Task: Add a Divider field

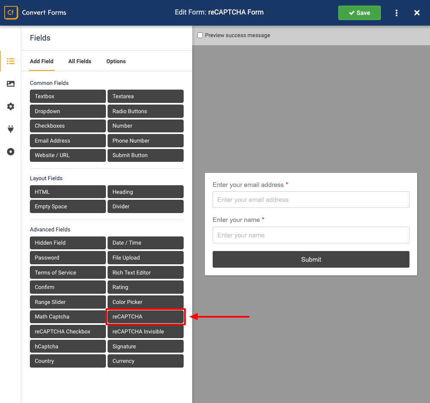Action: (x=146, y=207)
